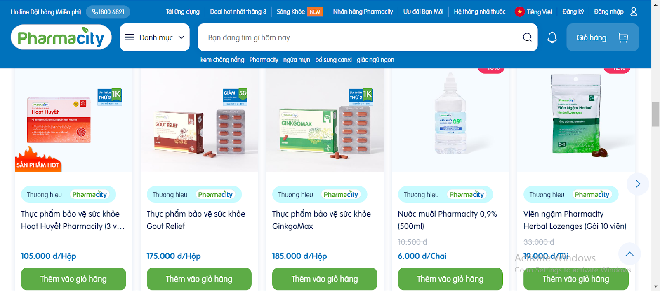This screenshot has height=291, width=660.
Task: Open Sống Khỏe NEW menu item
Action: tap(299, 12)
